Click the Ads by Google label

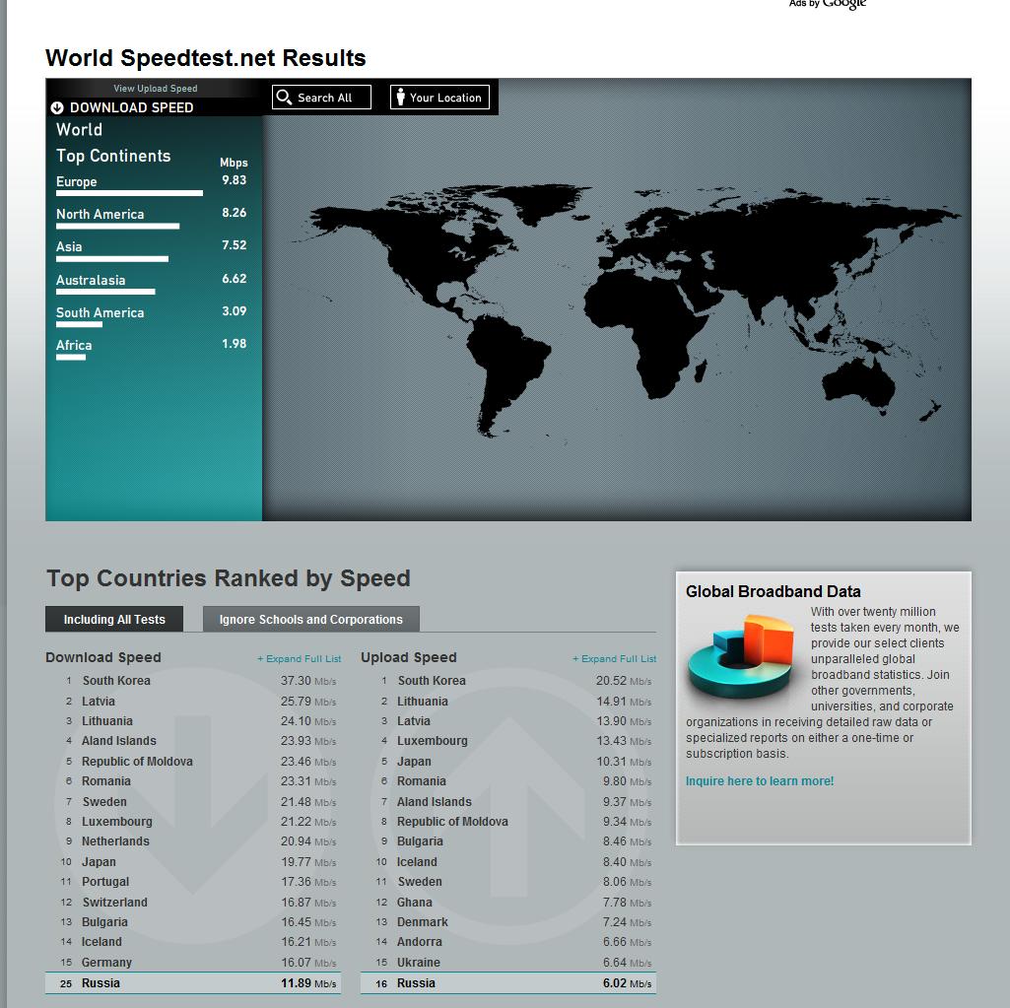pos(828,4)
